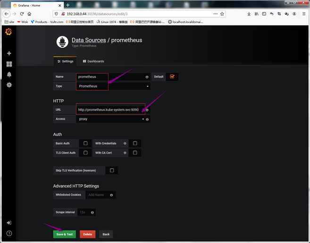This screenshot has width=310, height=243.
Task: Open the page actions three-dots menu
Action: click(216, 14)
